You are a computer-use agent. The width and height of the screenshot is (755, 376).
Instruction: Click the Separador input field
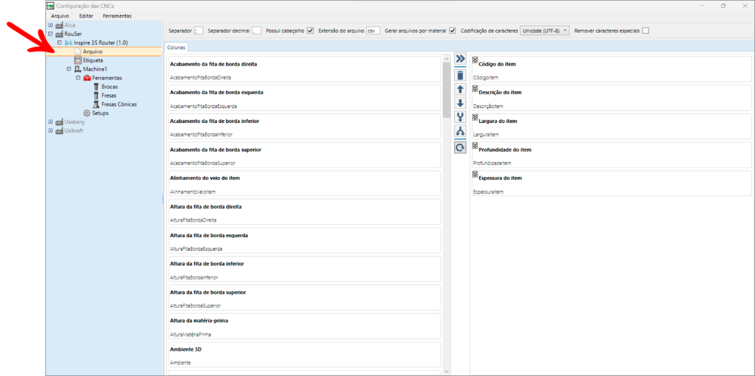point(199,30)
